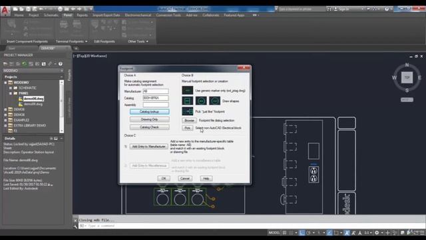
Task: Click the Workspace Switching gear in status bar
Action: point(377,233)
